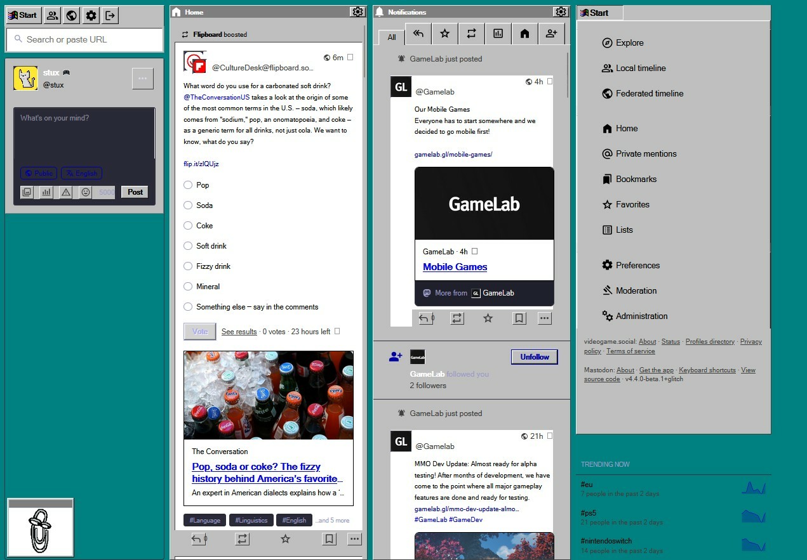Open Explore in the Start menu
Image resolution: width=807 pixels, height=560 pixels.
coord(623,42)
